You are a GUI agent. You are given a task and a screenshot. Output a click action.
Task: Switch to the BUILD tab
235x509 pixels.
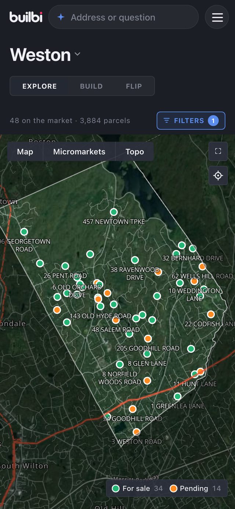91,86
